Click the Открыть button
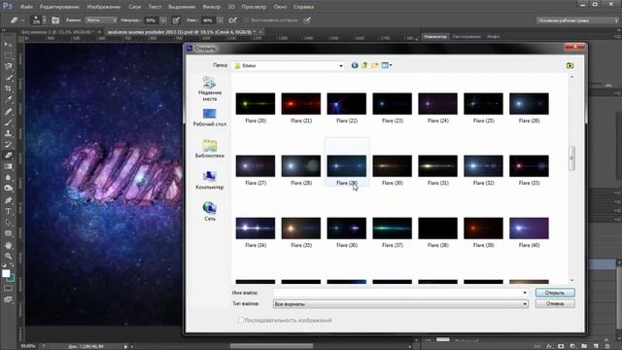Viewport: 622px width, 350px height. (555, 293)
